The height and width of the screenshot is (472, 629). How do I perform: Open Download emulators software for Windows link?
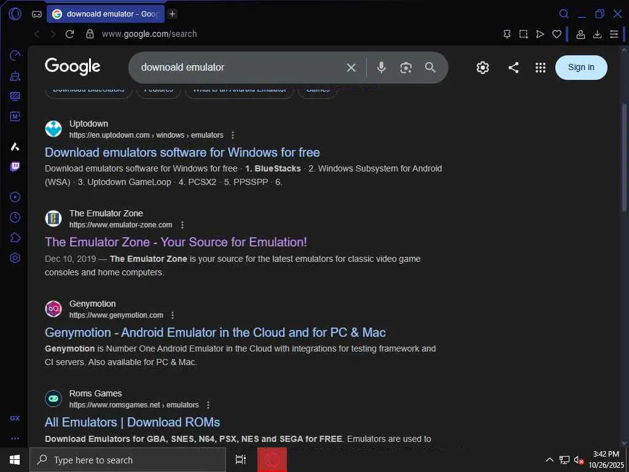click(182, 152)
